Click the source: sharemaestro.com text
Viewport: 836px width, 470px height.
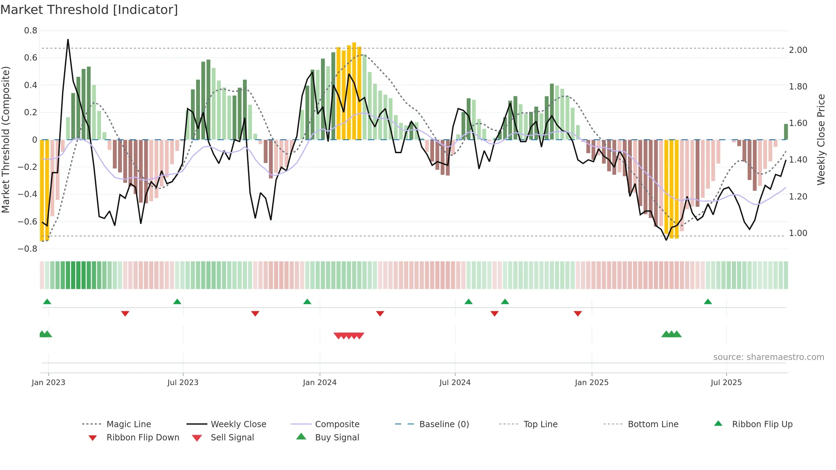769,357
